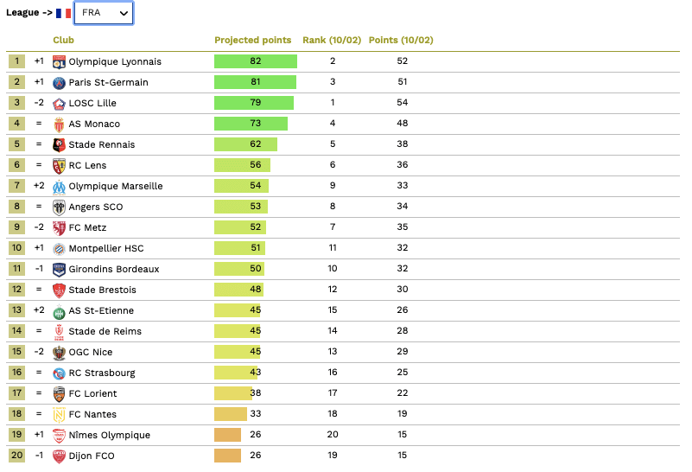Image resolution: width=692 pixels, height=472 pixels.
Task: Click the FC Nantes club crest
Action: click(x=59, y=414)
